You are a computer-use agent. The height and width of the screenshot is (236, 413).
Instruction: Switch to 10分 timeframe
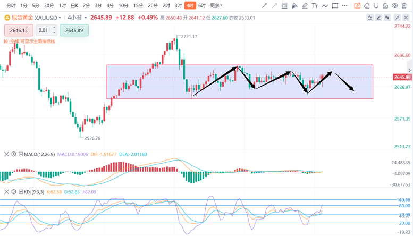click(123, 5)
